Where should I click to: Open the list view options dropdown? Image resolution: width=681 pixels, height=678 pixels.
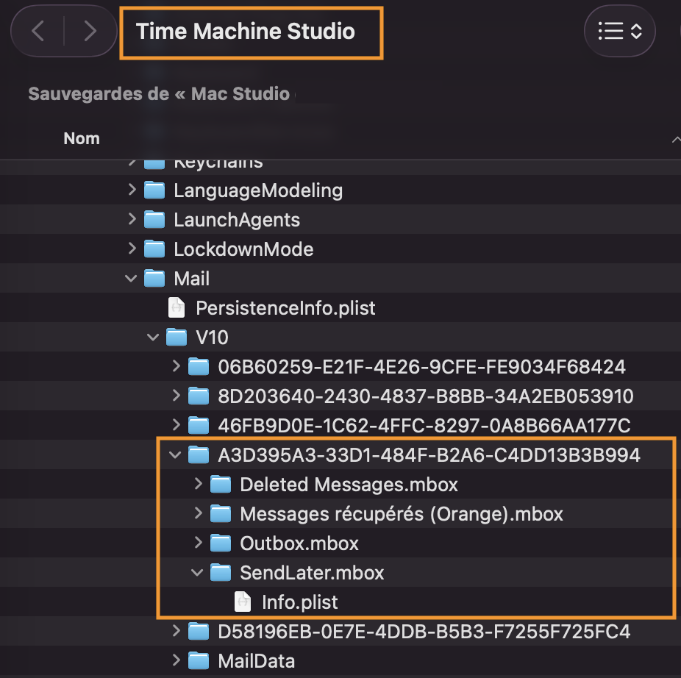(619, 31)
